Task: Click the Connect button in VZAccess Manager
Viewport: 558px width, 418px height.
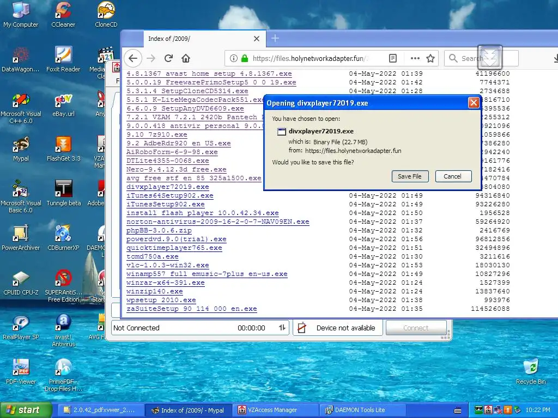Action: click(416, 328)
